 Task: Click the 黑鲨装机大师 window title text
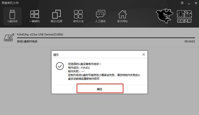[10, 3]
